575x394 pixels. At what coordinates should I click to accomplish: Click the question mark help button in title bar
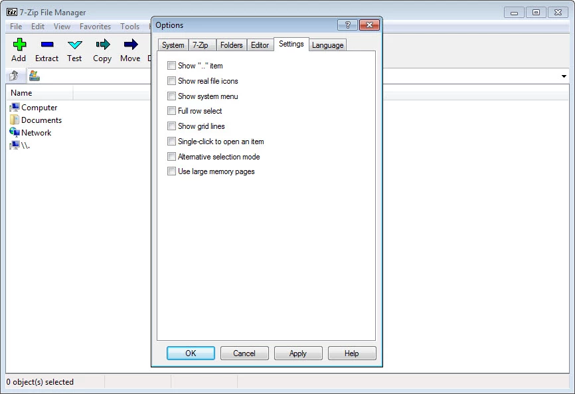click(347, 25)
